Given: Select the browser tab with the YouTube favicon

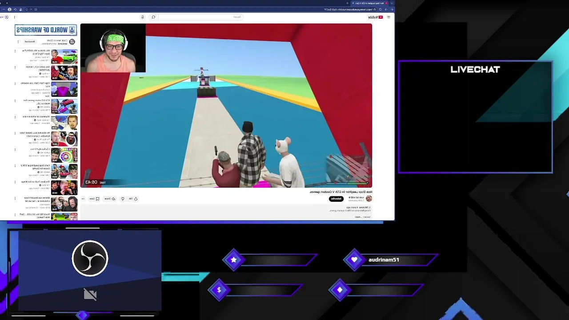Looking at the screenshot, I should [369, 3].
